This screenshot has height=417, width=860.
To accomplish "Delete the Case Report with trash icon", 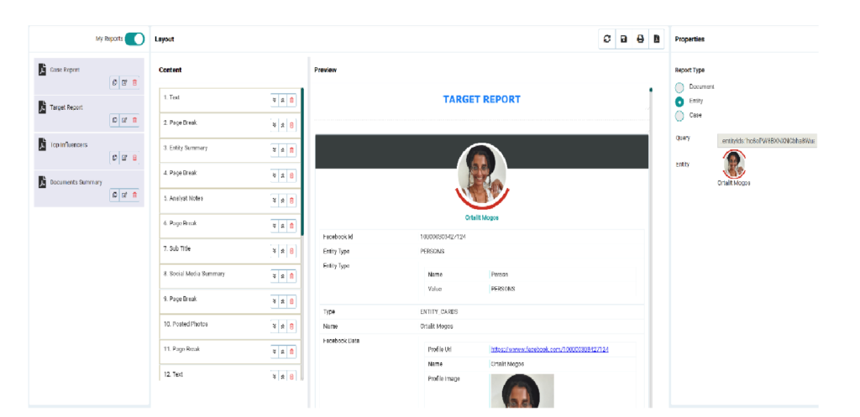I will (x=134, y=82).
